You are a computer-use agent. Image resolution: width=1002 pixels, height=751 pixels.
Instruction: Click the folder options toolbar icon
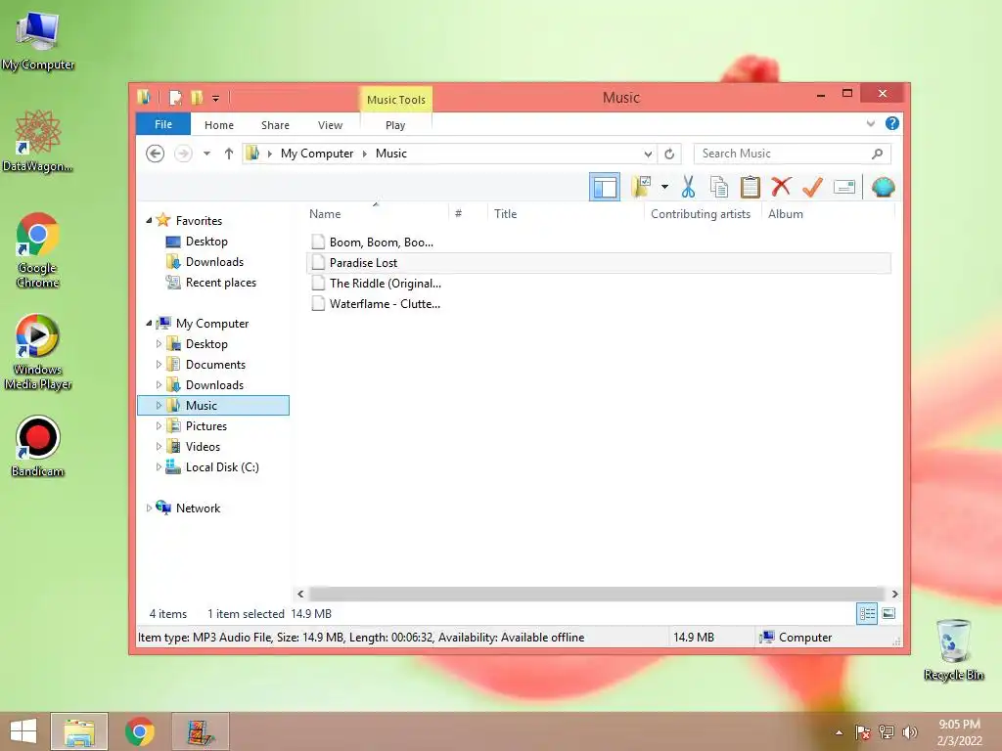tap(641, 187)
